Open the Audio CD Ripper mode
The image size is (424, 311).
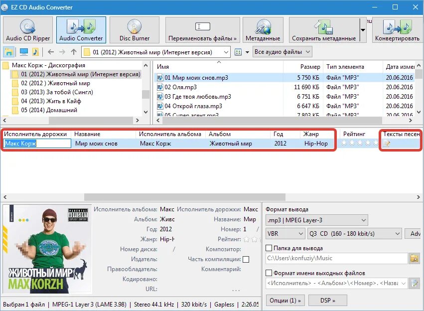(x=28, y=30)
